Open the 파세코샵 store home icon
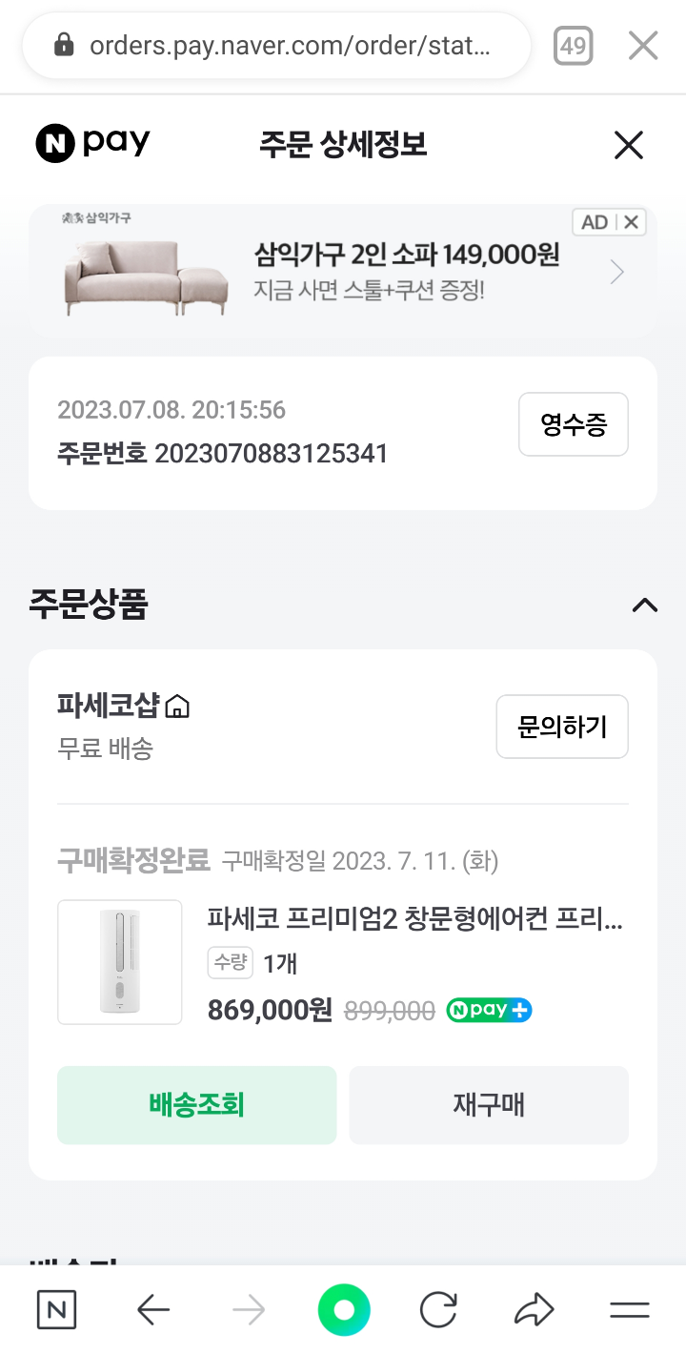Image resolution: width=686 pixels, height=1354 pixels. point(177,707)
